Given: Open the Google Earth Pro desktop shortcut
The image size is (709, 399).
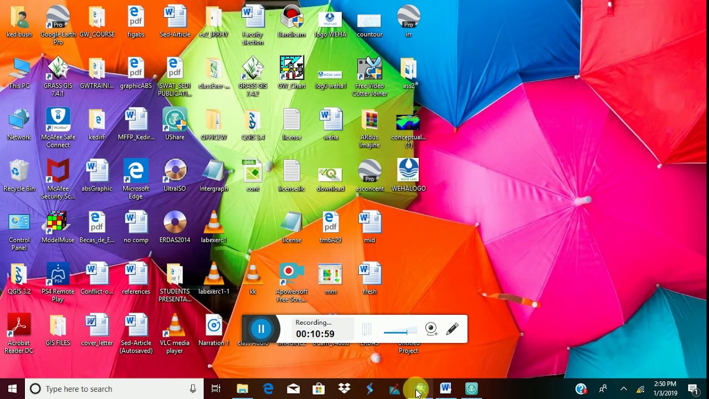Looking at the screenshot, I should click(x=58, y=25).
